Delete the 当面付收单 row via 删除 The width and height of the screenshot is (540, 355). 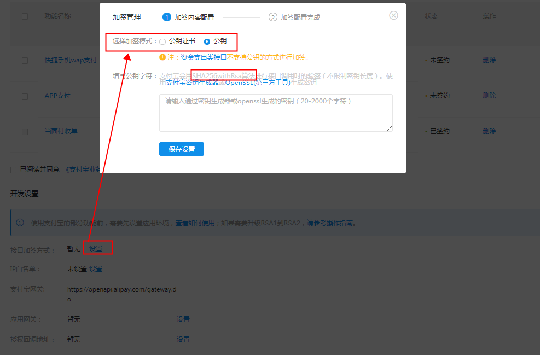pyautogui.click(x=489, y=131)
